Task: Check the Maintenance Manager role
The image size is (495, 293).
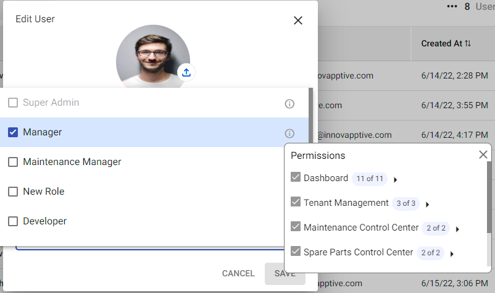Action: click(13, 162)
